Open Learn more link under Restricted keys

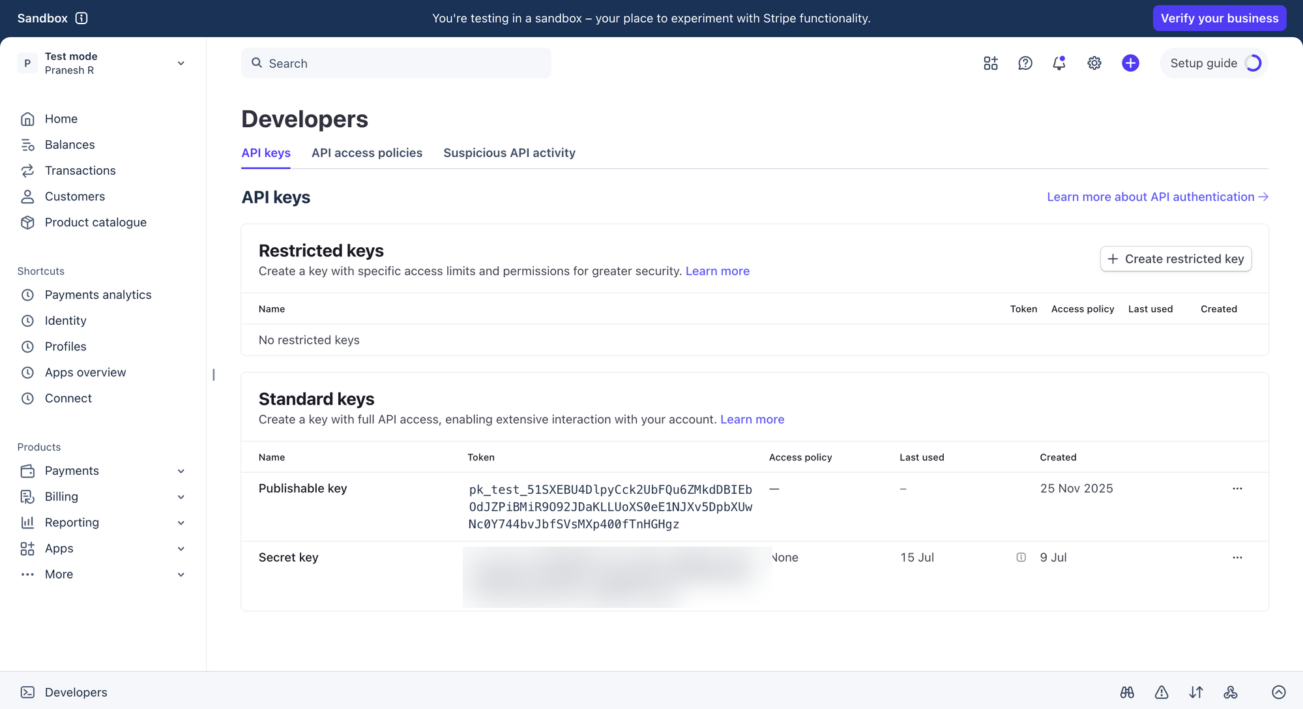[717, 271]
